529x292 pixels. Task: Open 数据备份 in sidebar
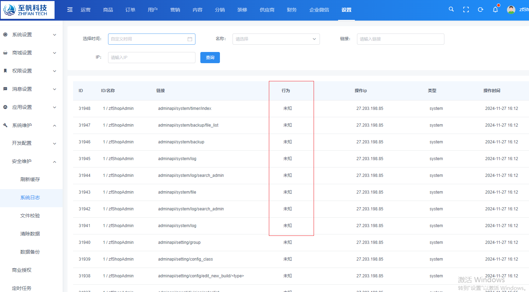(x=30, y=252)
